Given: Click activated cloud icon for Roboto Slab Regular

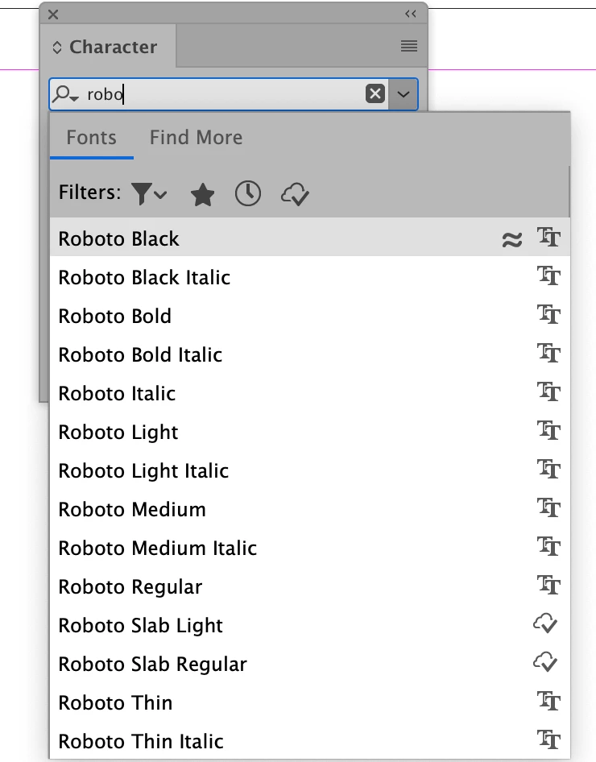Looking at the screenshot, I should pyautogui.click(x=545, y=662).
